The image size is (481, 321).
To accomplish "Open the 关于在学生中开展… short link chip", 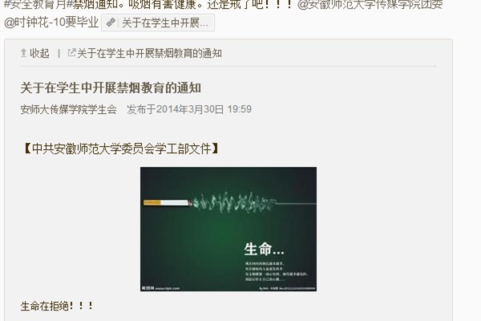I will point(158,22).
